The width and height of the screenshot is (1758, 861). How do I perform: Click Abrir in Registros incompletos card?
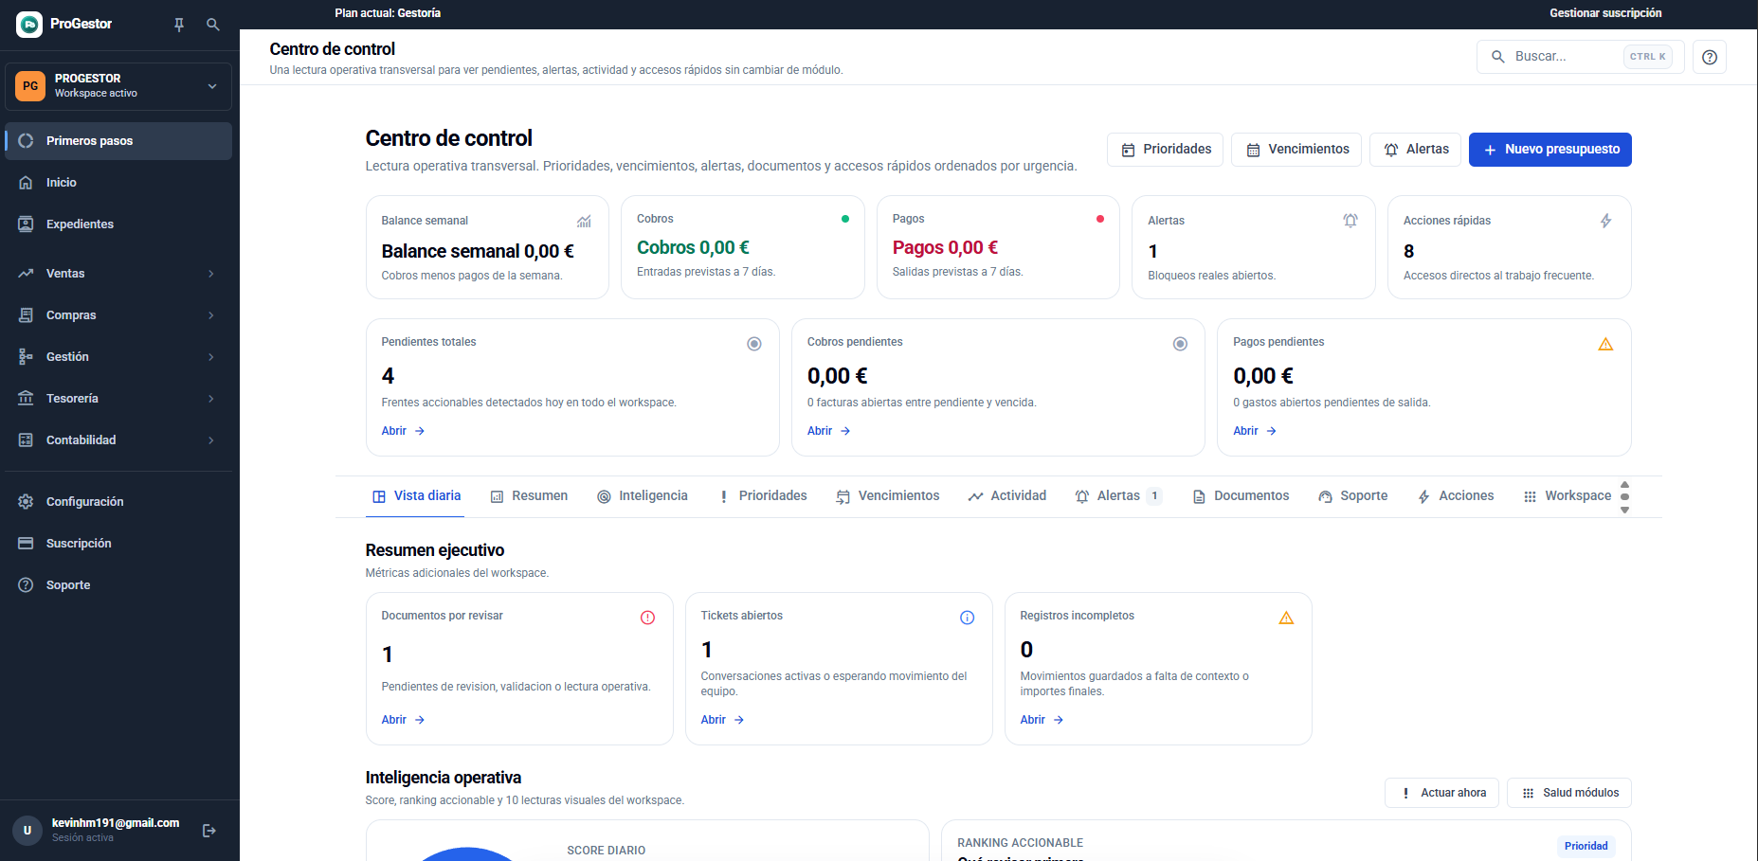1042,720
